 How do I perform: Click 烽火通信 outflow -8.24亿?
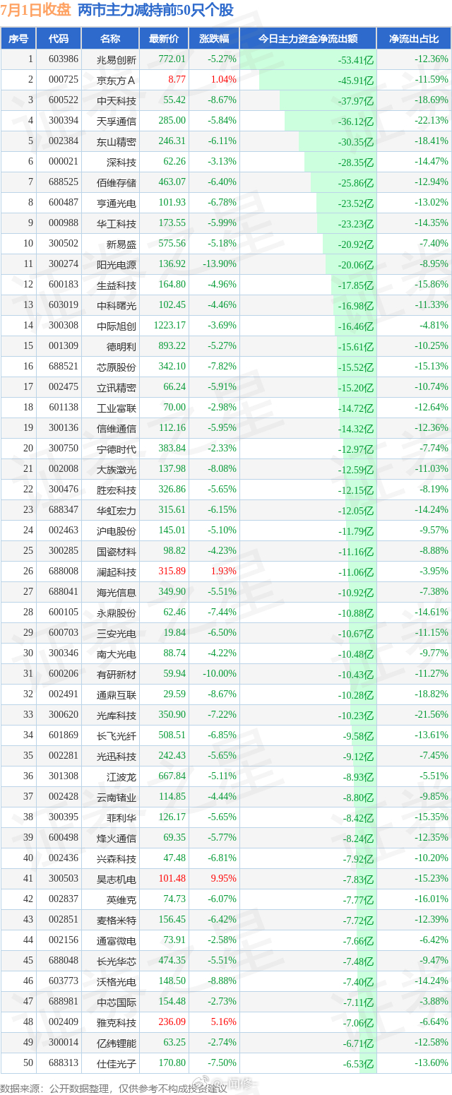click(x=359, y=839)
